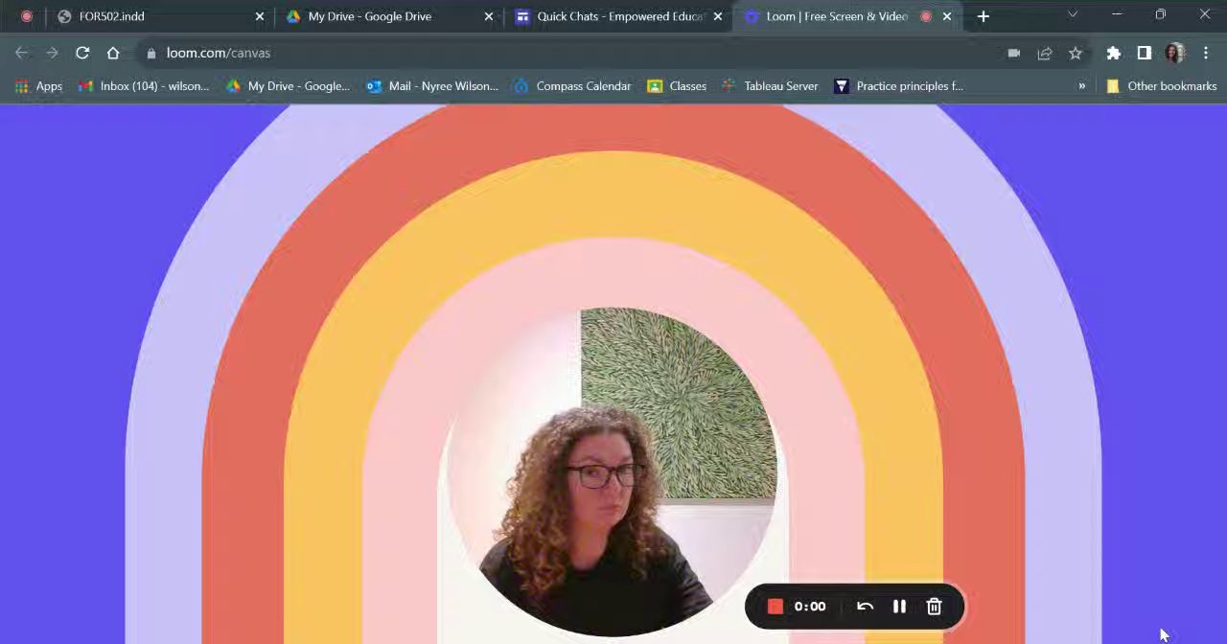Open the tab search dropdown arrow
The image size is (1227, 644).
pos(1073,14)
